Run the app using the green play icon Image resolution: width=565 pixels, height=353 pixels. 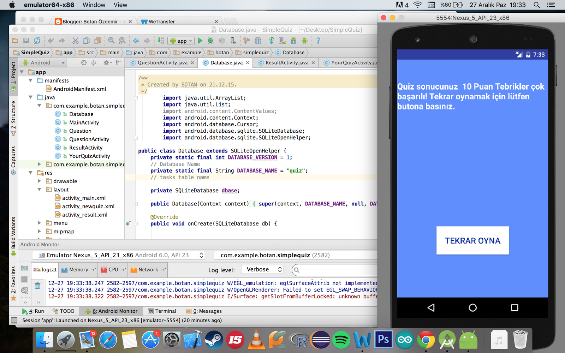(200, 41)
